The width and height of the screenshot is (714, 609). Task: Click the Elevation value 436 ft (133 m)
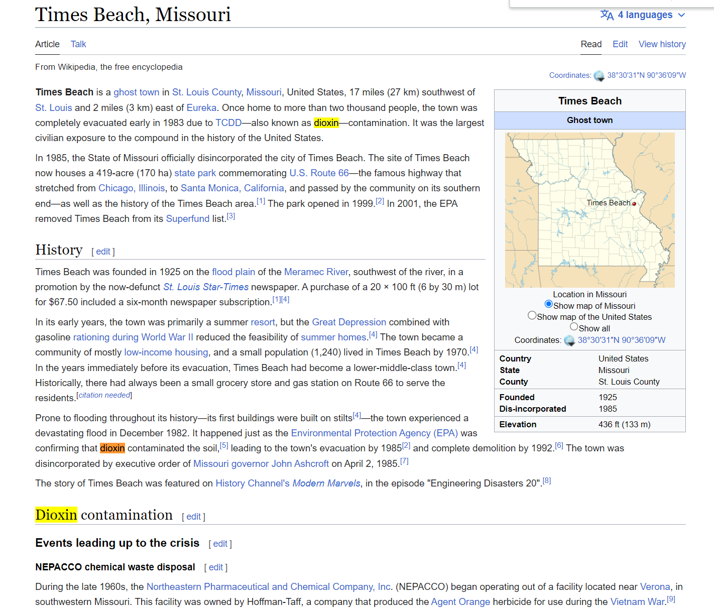[x=624, y=425]
